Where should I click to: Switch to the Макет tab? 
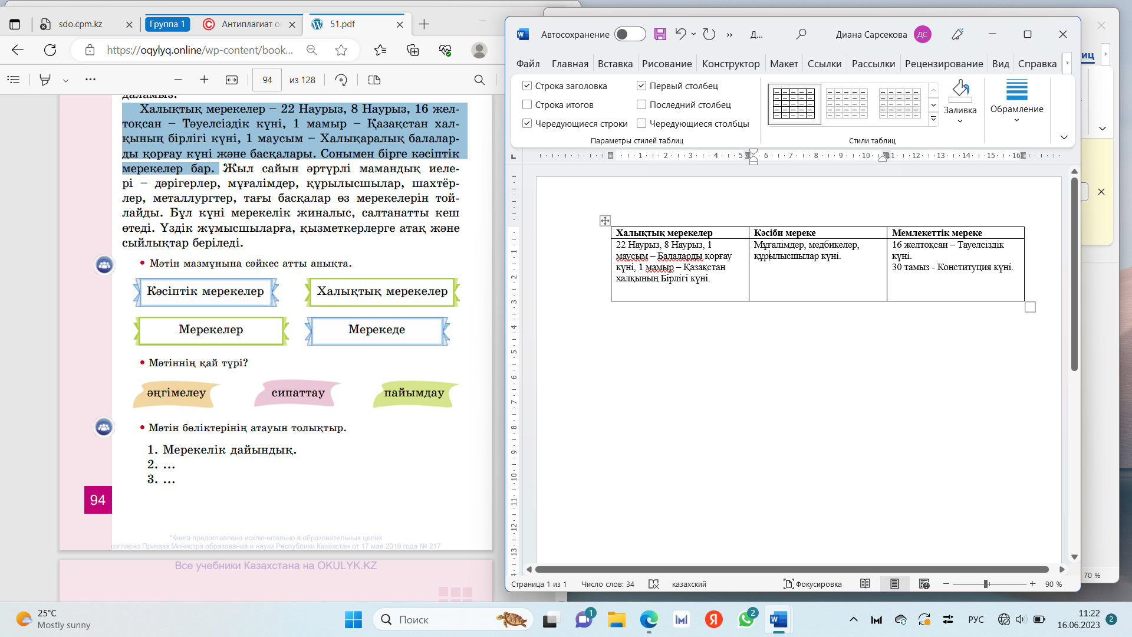coord(784,64)
